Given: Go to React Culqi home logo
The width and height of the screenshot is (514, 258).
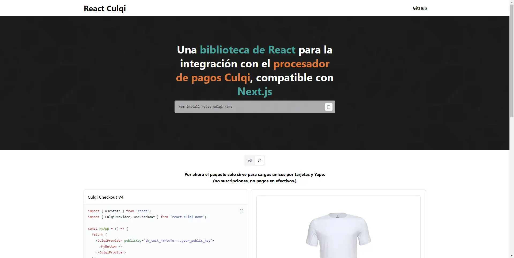Looking at the screenshot, I should point(105,9).
